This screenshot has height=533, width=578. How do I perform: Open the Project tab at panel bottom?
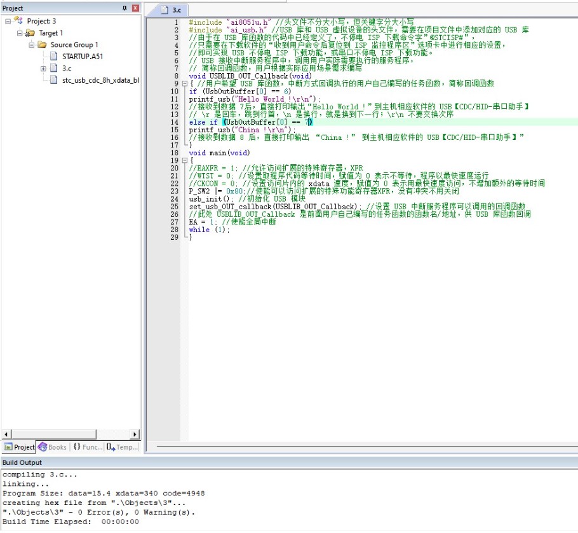(19, 447)
